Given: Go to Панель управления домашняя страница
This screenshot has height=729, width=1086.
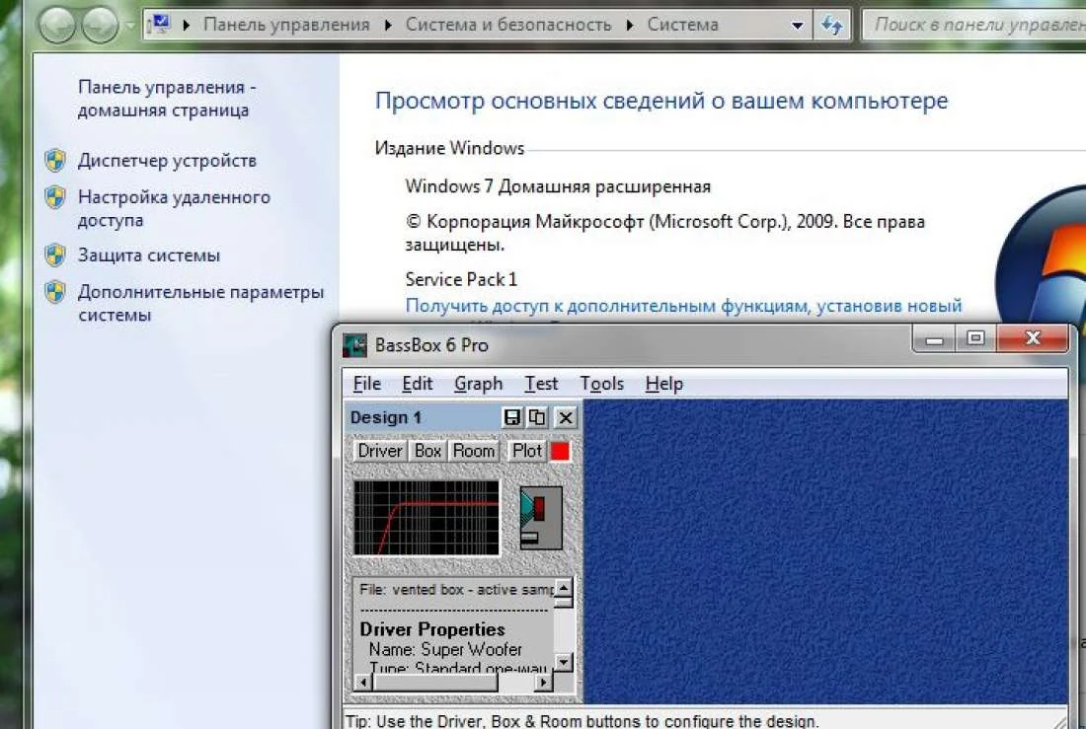Looking at the screenshot, I should coord(167,99).
